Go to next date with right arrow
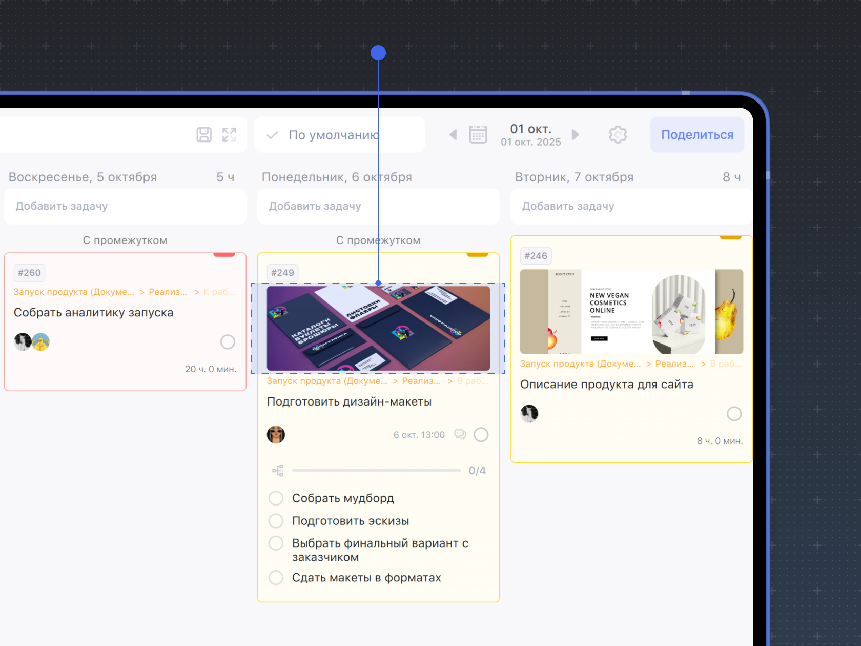 click(x=576, y=135)
